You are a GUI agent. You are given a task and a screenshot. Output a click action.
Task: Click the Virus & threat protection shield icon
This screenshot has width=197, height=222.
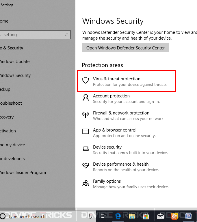tap(86, 80)
